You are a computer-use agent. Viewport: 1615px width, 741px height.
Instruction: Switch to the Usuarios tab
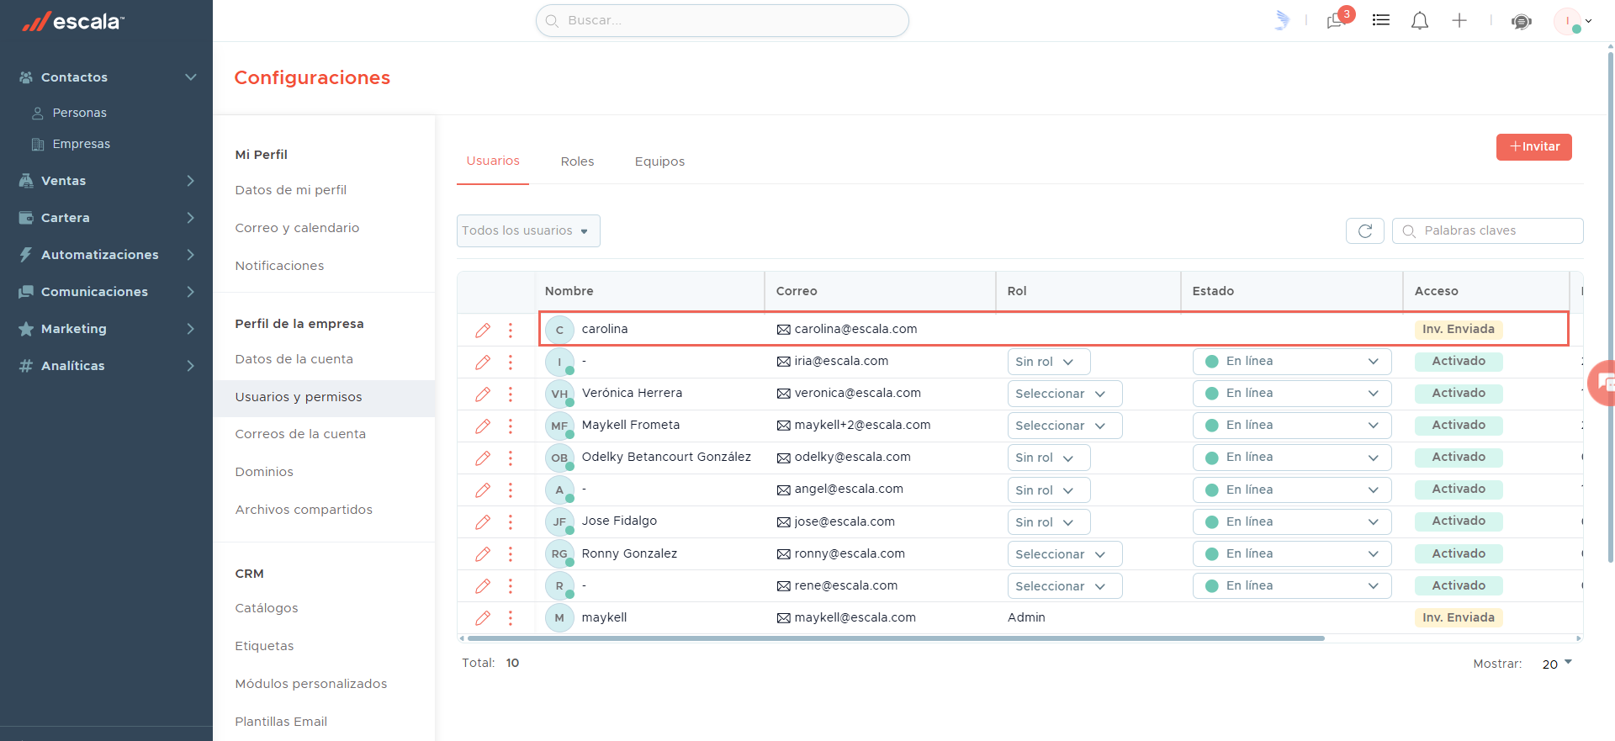pyautogui.click(x=493, y=161)
